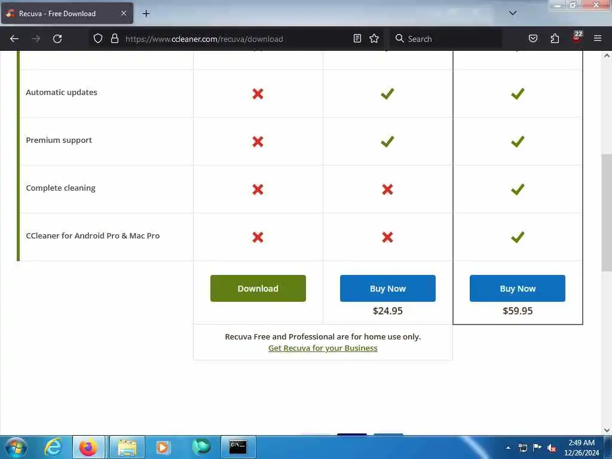Open a new tab with plus button
The height and width of the screenshot is (459, 612).
tap(146, 14)
